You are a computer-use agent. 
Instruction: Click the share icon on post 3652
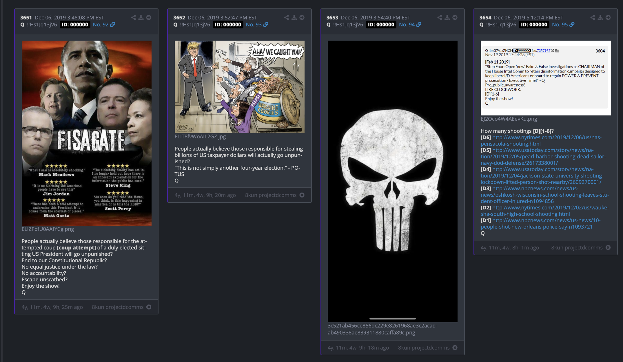[x=286, y=17]
